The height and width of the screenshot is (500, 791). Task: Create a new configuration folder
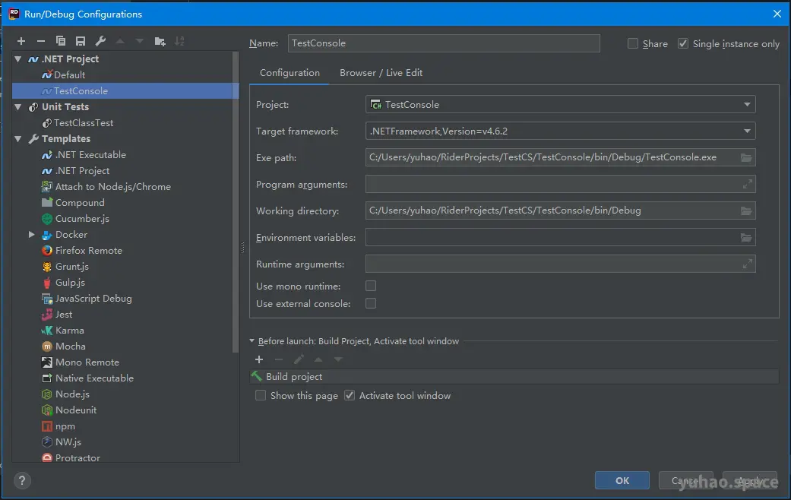(159, 40)
